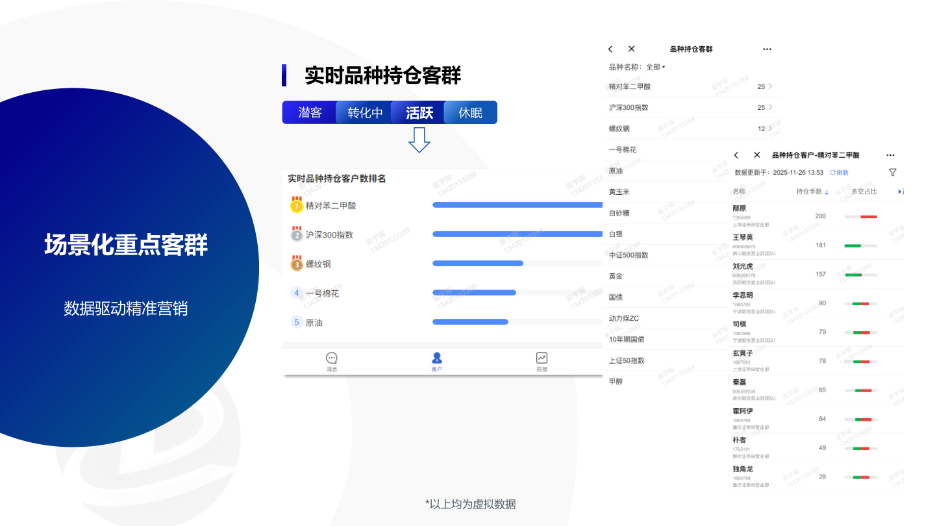Viewport: 935px width, 526px height.
Task: Expand the blue arrow right of 多空占比
Action: coord(901,192)
